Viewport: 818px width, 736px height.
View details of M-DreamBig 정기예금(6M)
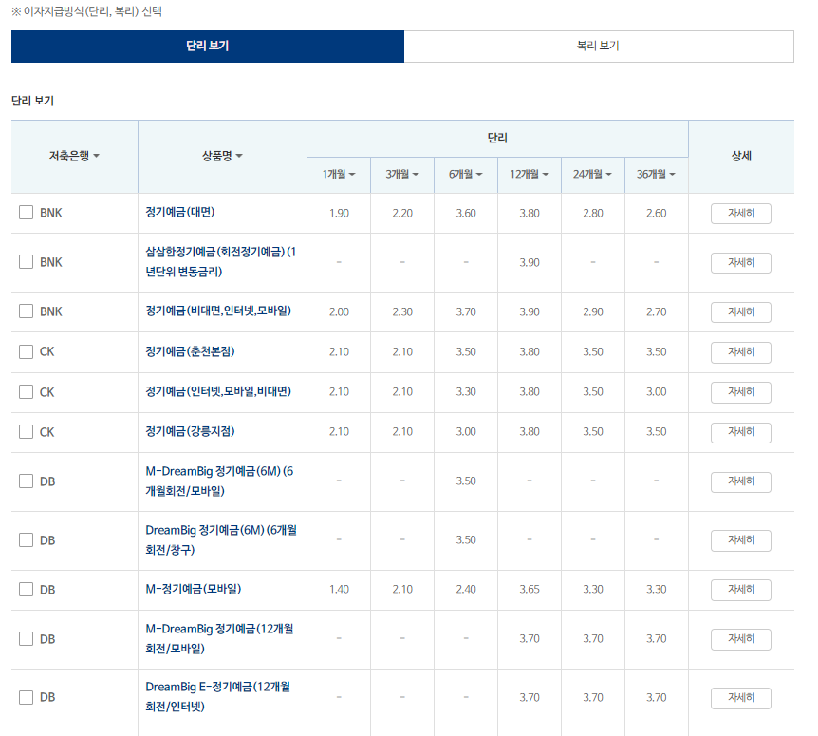[740, 481]
